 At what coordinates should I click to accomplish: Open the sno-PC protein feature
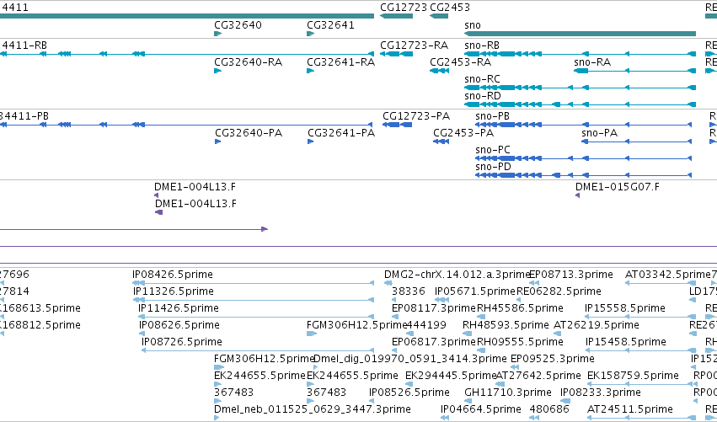(x=584, y=158)
